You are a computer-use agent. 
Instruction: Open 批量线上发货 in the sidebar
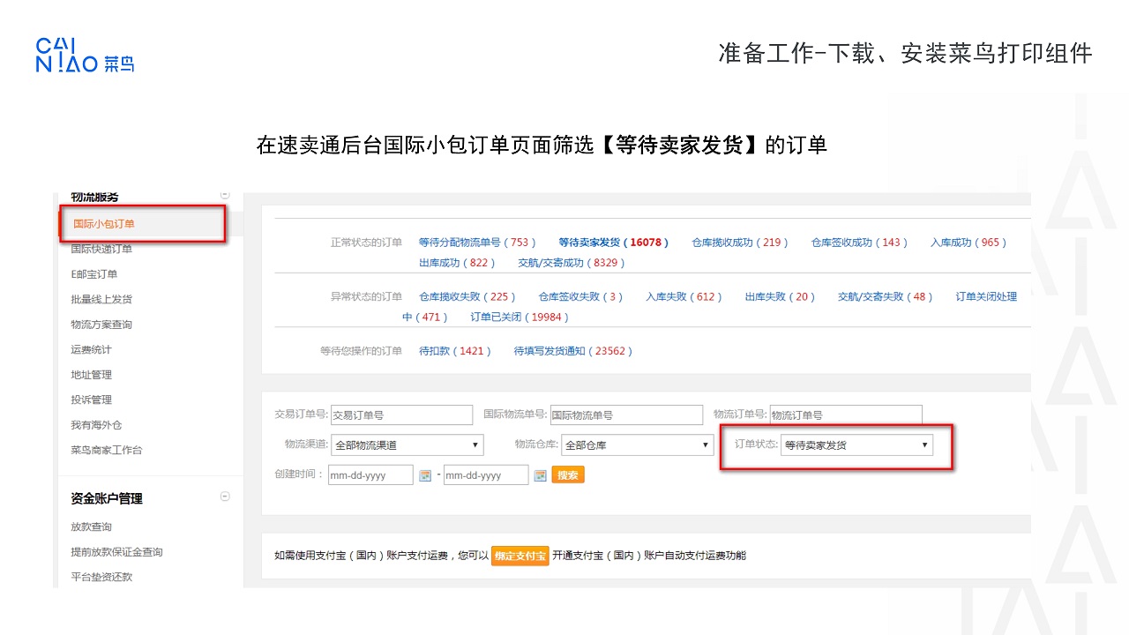pyautogui.click(x=101, y=299)
